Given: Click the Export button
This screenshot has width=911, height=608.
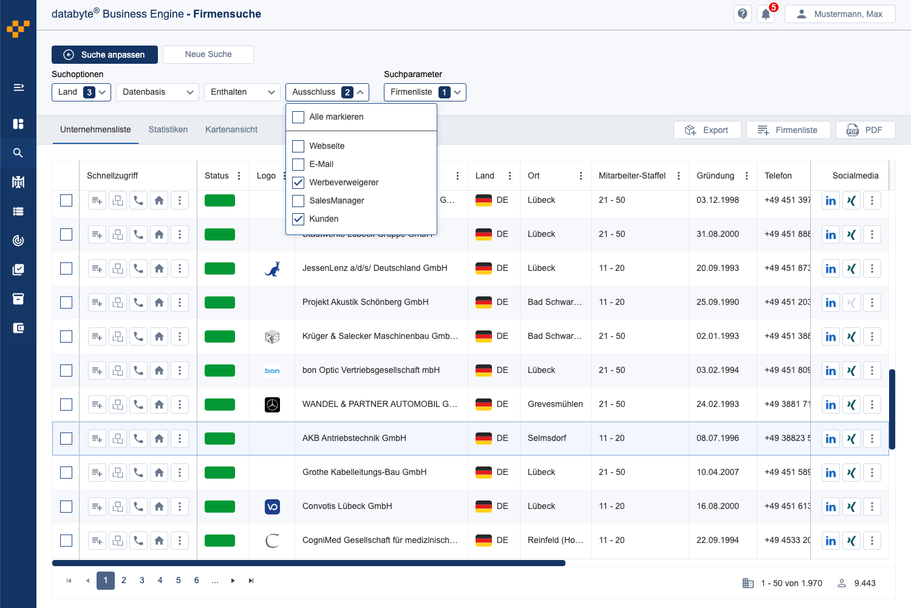Looking at the screenshot, I should [708, 130].
